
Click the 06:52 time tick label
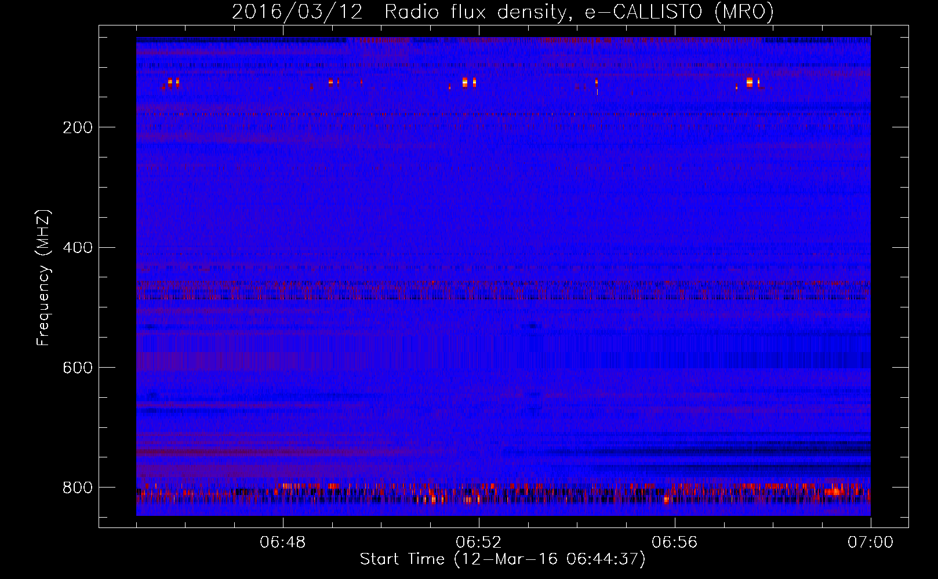pos(479,543)
